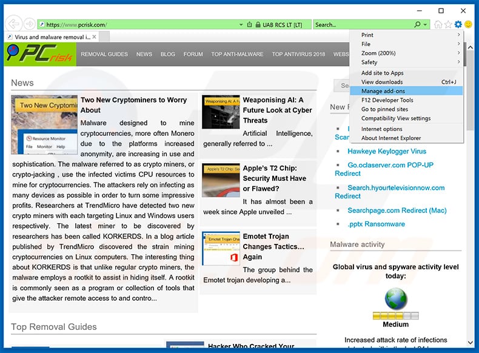Open Compatibility View settings
Screen dimensions: 479x353
[406, 118]
